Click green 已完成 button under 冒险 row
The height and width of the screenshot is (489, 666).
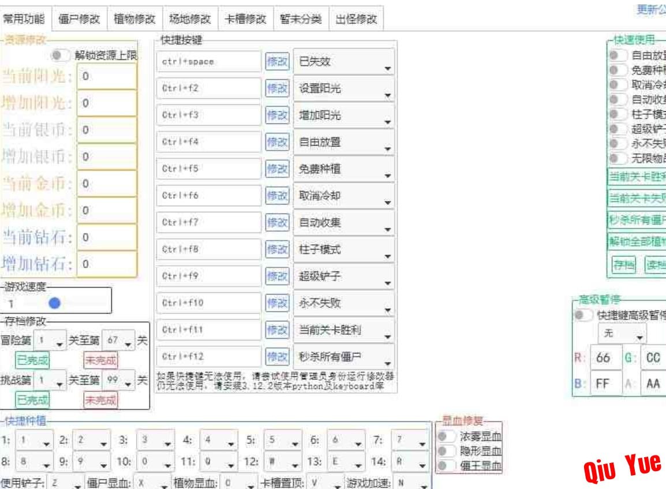tap(32, 361)
